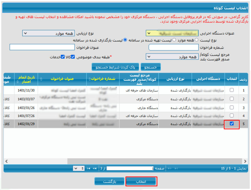Click the دستگاه اجرایی column header
Screen dimensions: 251x190
click(208, 79)
